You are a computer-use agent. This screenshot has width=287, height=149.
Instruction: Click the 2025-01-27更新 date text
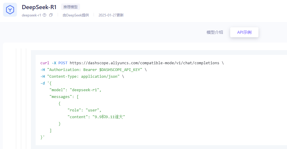pos(111,15)
